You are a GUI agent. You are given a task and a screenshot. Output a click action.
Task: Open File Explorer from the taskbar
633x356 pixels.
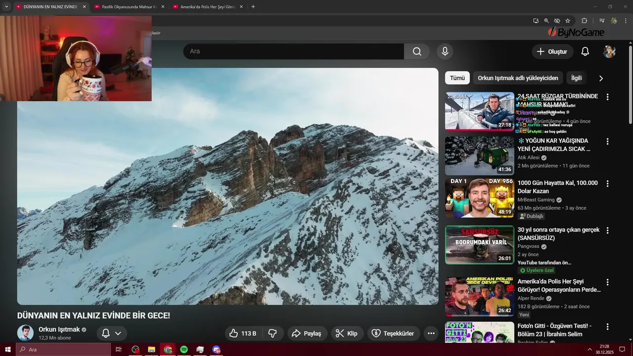tap(152, 350)
